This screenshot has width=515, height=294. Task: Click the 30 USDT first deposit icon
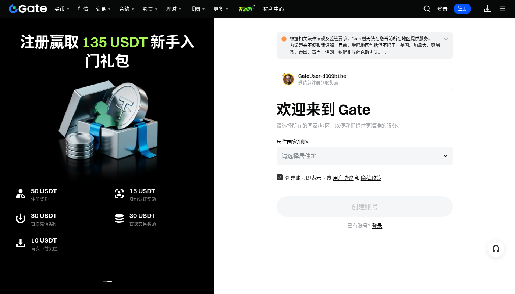coord(21,218)
